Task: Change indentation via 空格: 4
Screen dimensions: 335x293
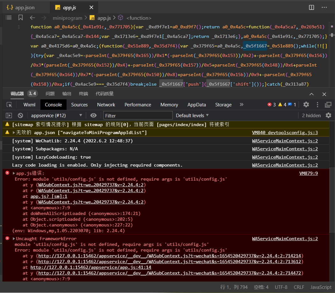Action: (x=261, y=287)
